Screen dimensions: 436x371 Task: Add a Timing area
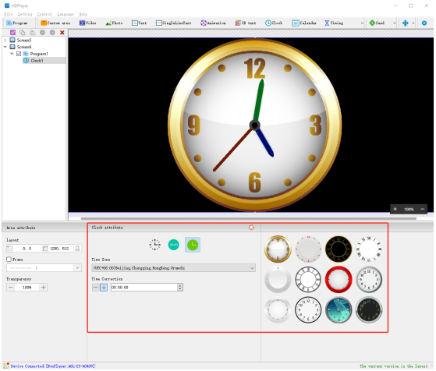[x=334, y=23]
